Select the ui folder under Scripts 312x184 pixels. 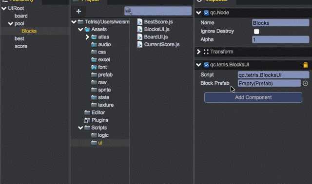tap(97, 143)
